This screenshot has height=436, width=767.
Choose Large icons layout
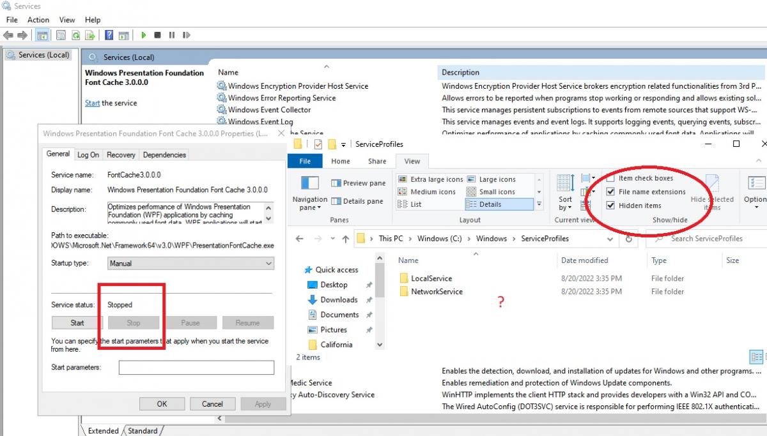(491, 179)
